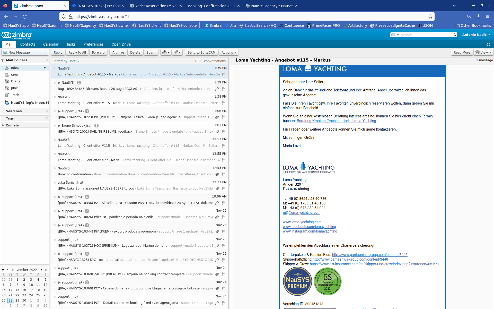Open the Actions dropdown menu

(229, 52)
